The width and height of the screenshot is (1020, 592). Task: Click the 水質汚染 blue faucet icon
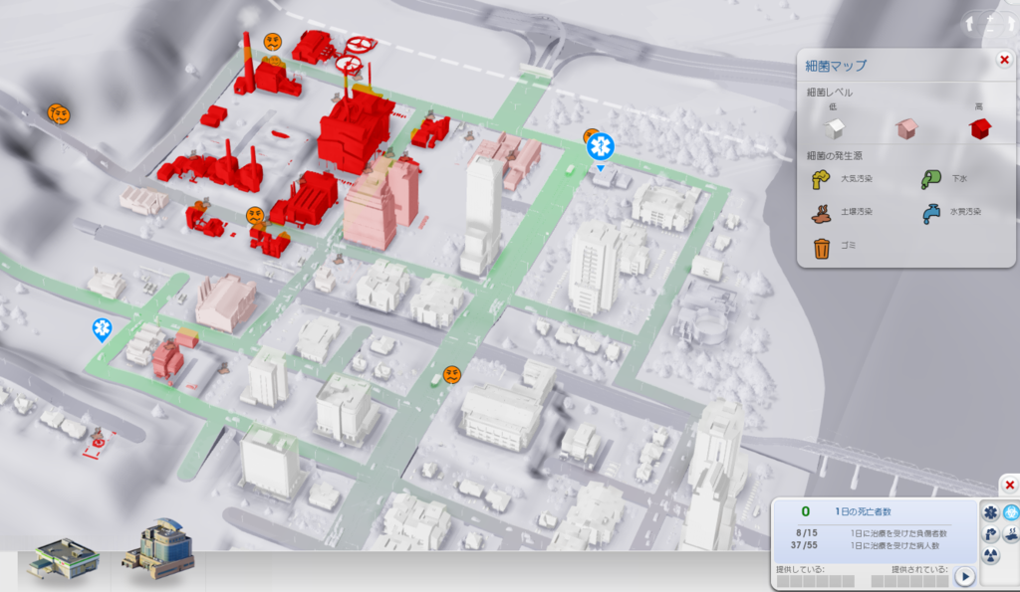(931, 213)
